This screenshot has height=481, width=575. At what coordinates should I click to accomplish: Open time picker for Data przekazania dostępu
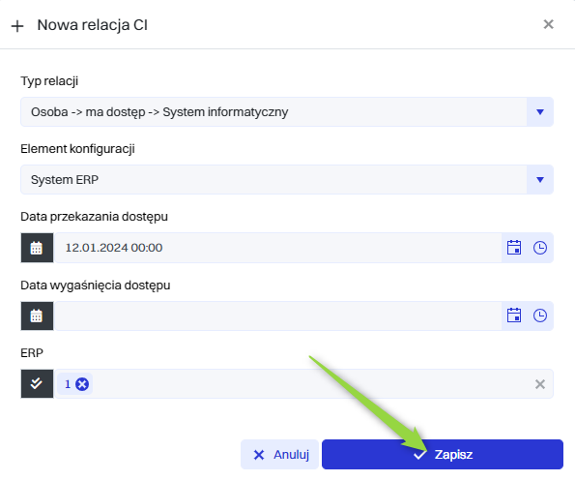point(540,248)
